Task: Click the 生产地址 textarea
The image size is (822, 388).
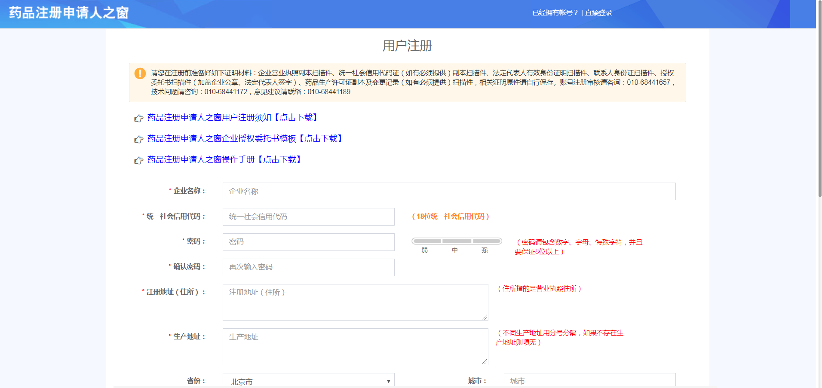Action: point(355,346)
